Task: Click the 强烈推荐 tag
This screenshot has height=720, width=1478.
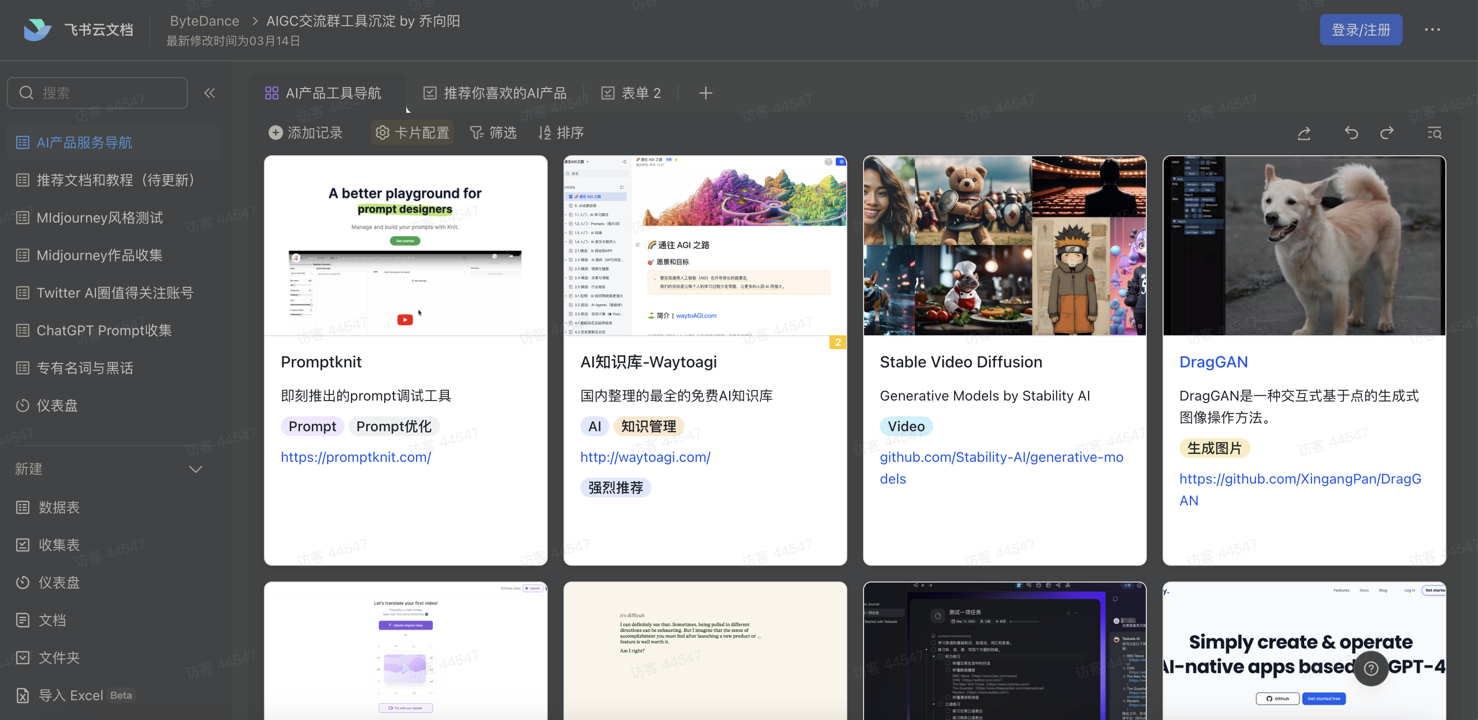Action: click(615, 488)
